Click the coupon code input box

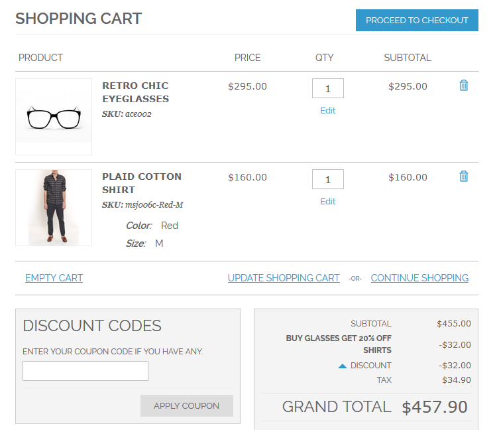coord(85,371)
